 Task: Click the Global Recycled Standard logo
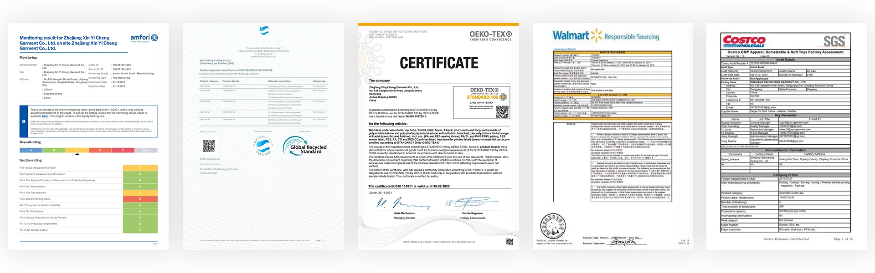click(x=304, y=146)
